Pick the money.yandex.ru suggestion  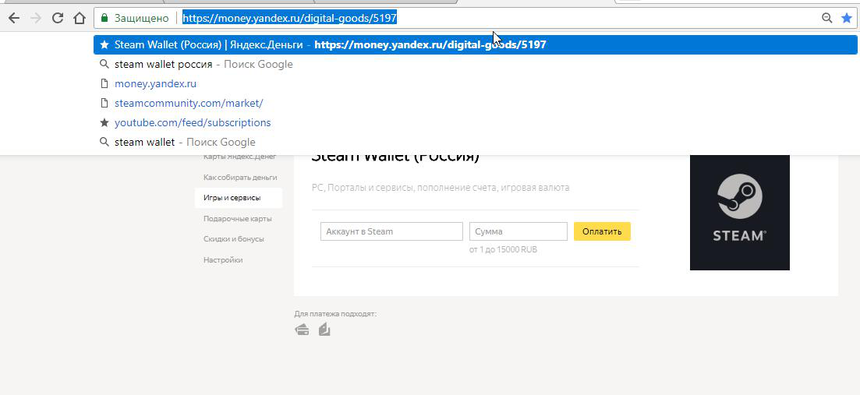click(x=475, y=84)
